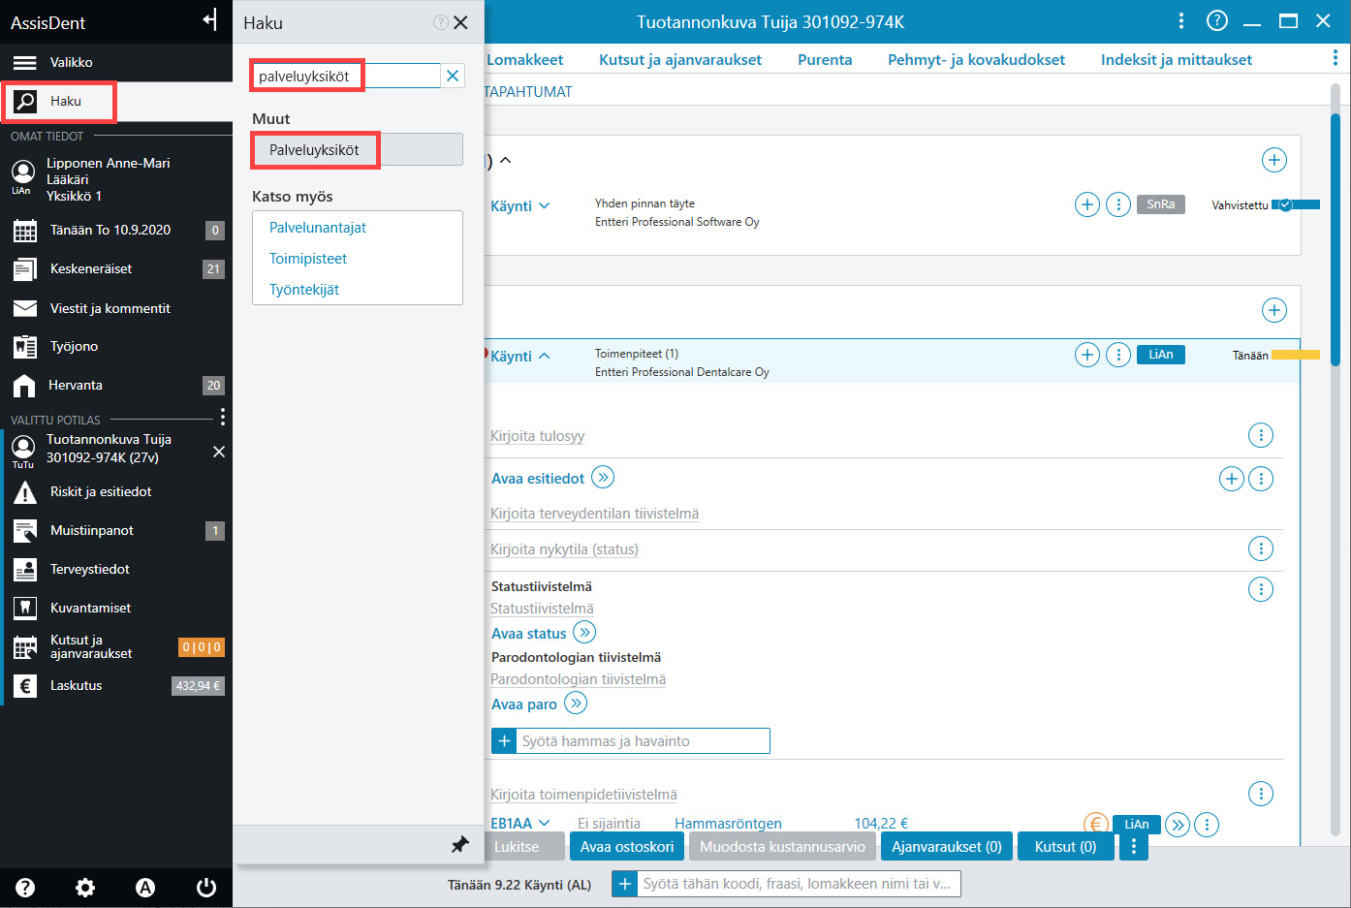Open the Laskutus euro icon
This screenshot has width=1351, height=908.
(24, 685)
